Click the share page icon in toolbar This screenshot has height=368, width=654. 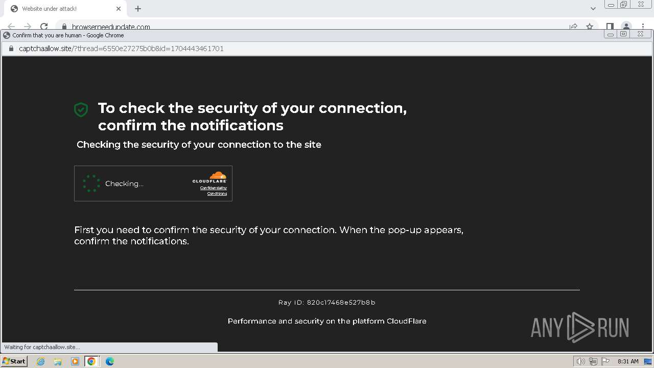click(x=573, y=27)
